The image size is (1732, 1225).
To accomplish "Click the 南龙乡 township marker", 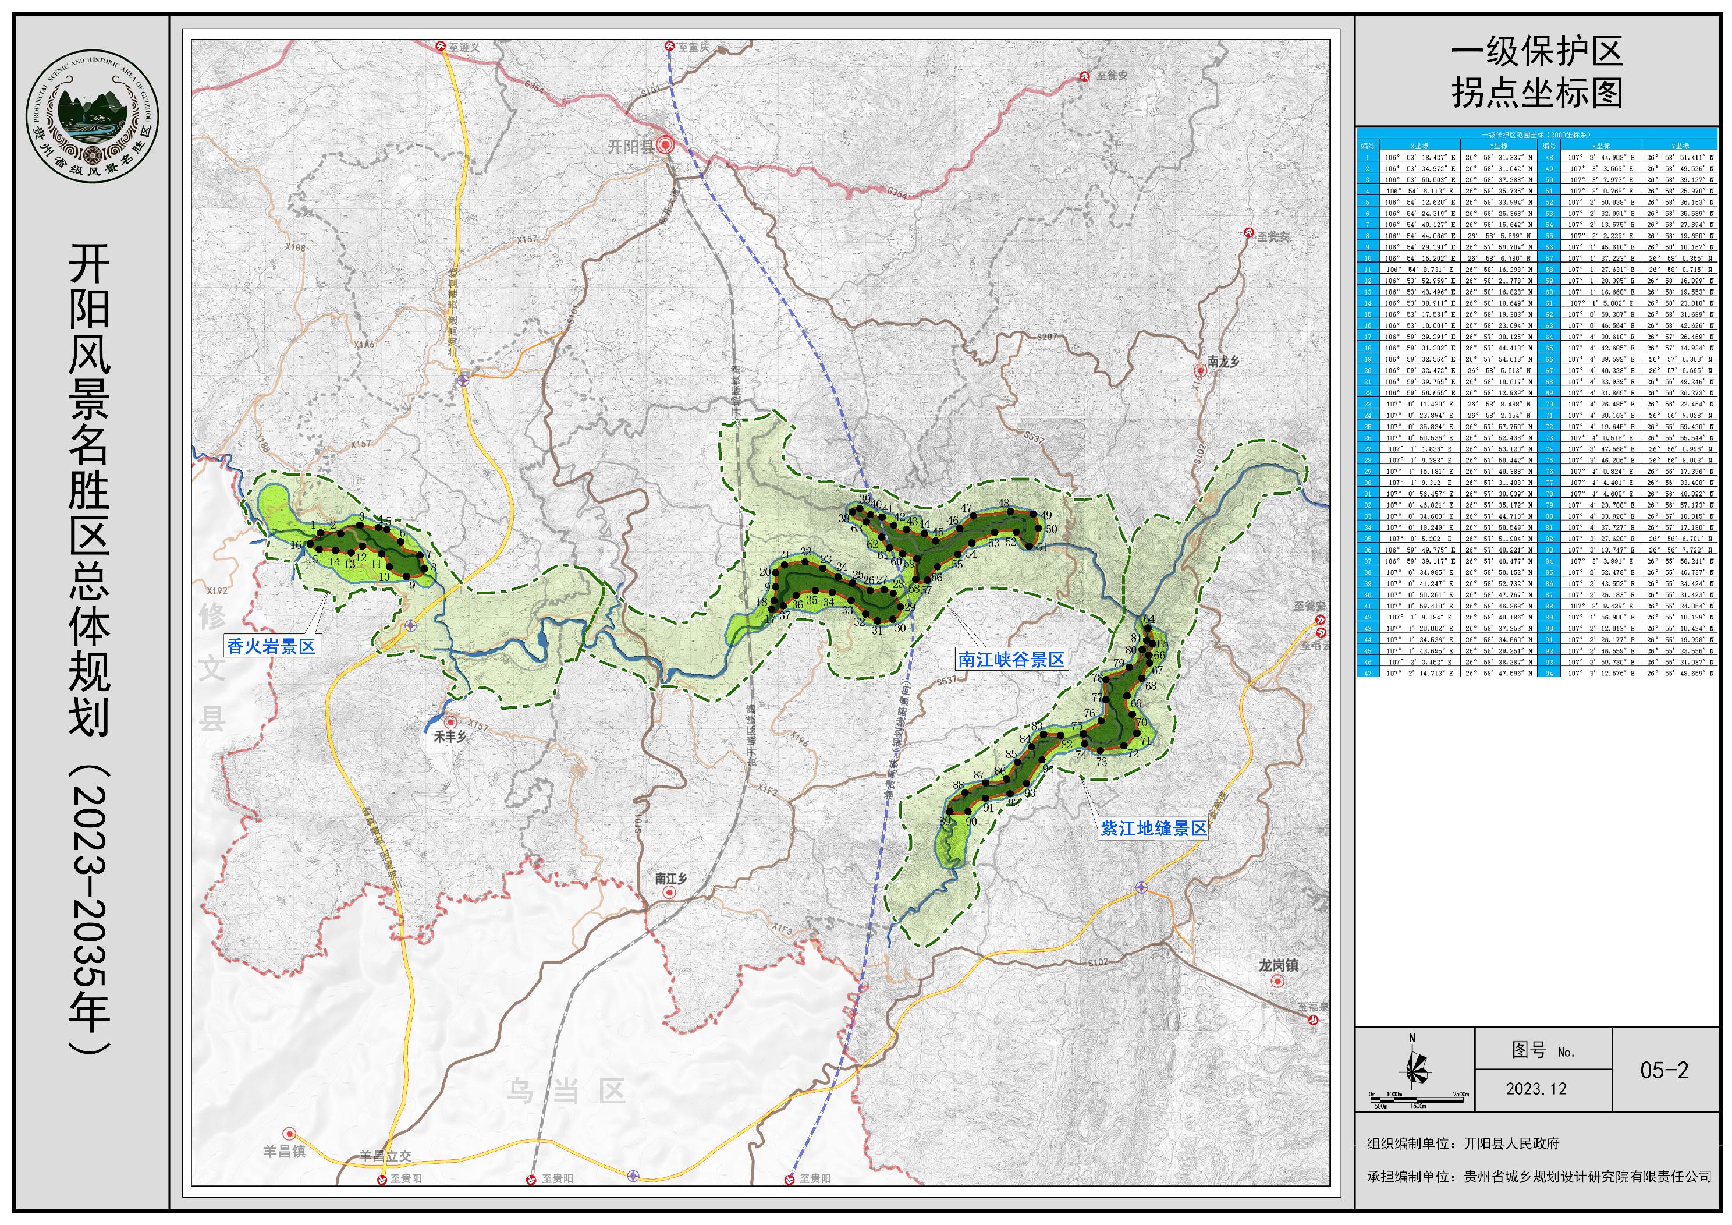I will click(x=1199, y=371).
